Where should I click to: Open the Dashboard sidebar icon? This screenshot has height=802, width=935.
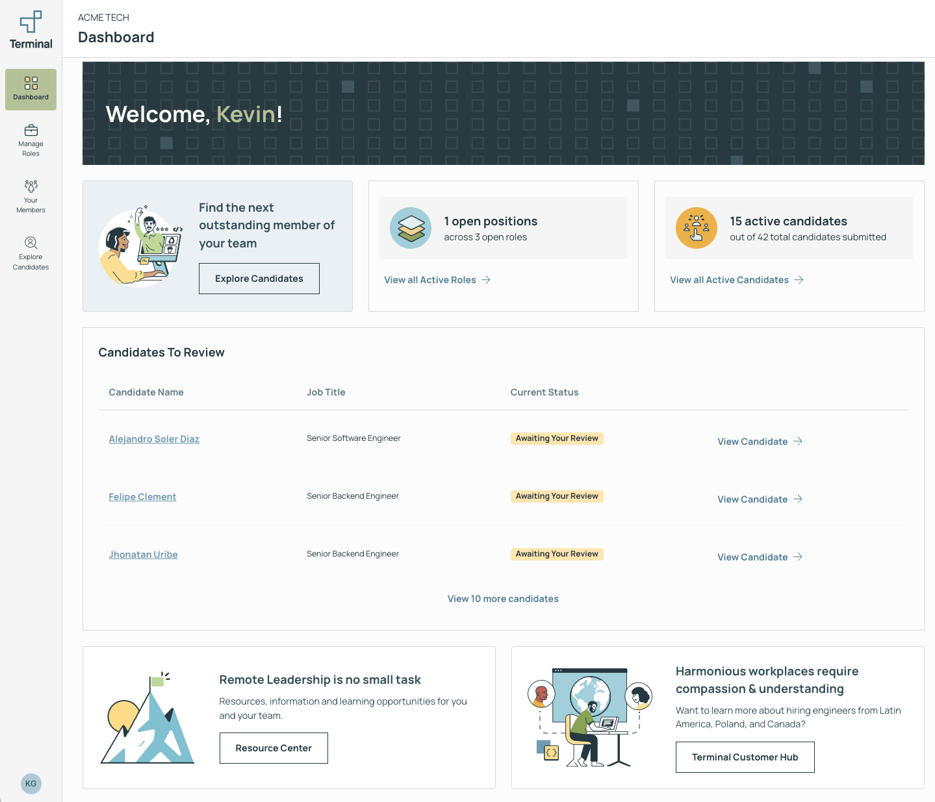pyautogui.click(x=31, y=84)
